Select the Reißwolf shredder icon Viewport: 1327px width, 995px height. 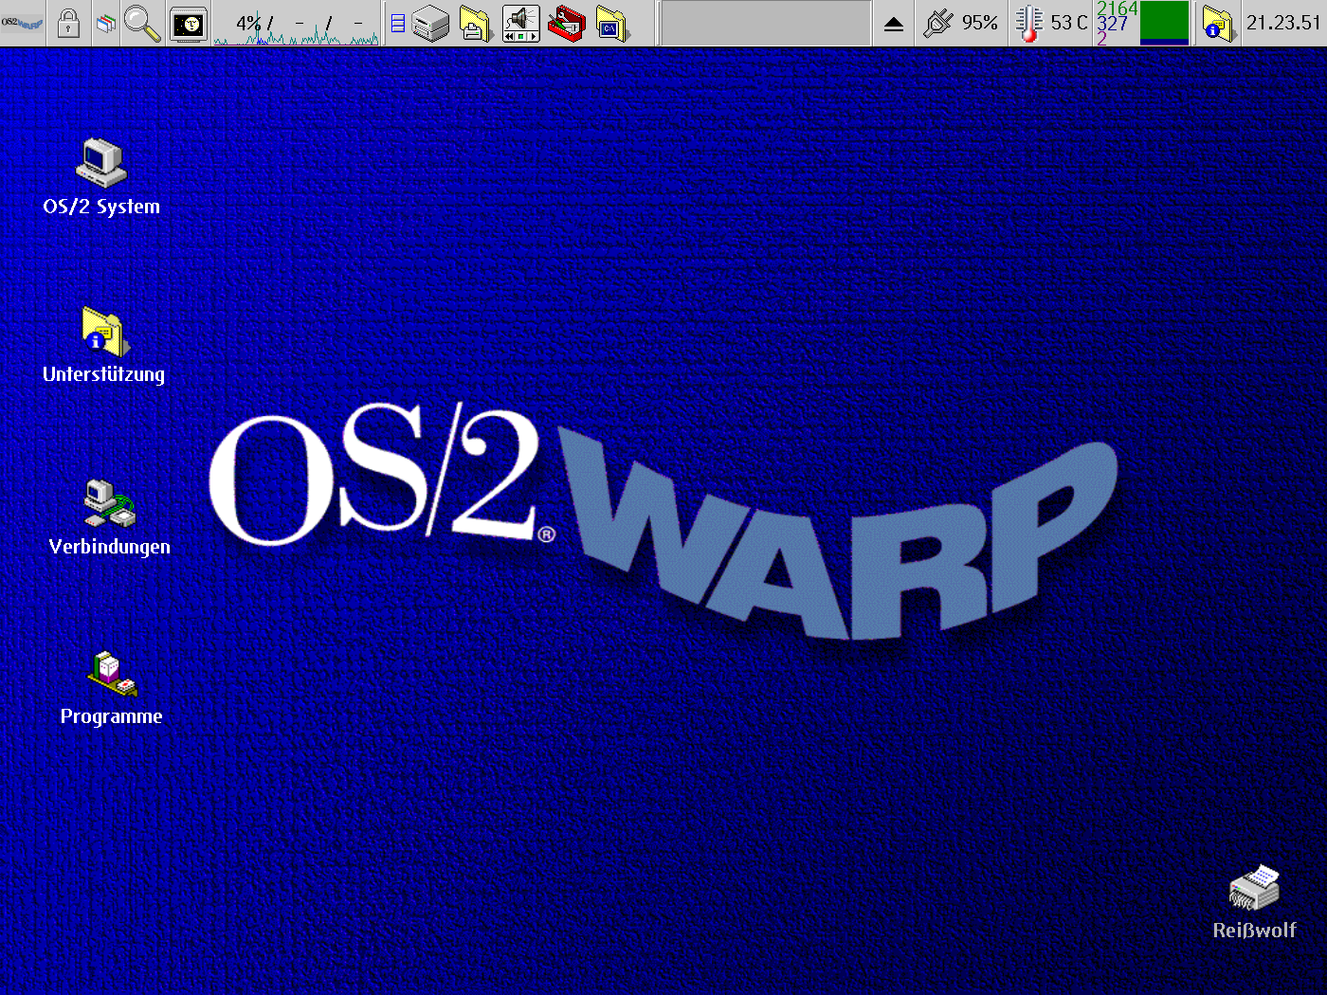click(x=1254, y=888)
